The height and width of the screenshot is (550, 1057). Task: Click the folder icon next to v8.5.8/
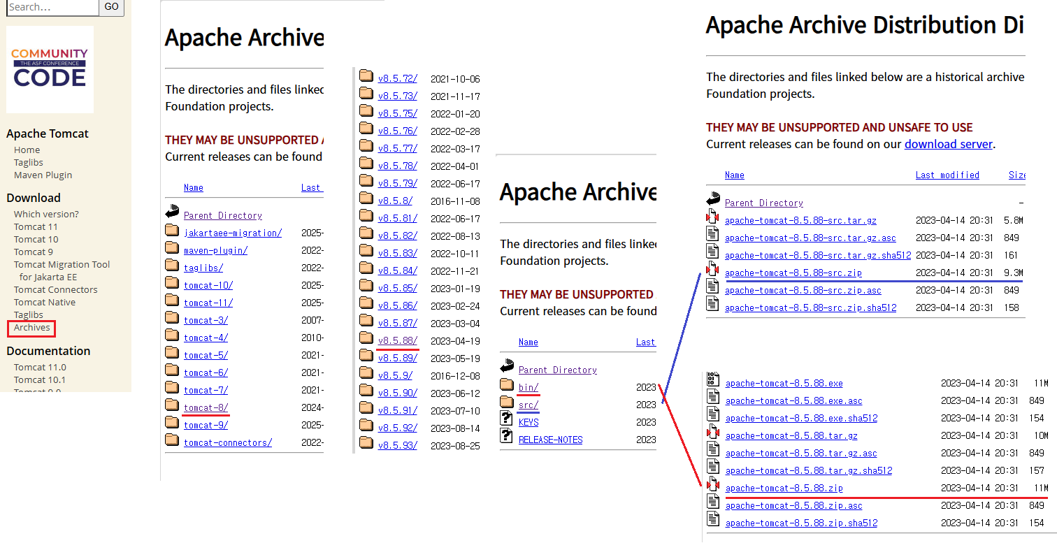pyautogui.click(x=366, y=198)
